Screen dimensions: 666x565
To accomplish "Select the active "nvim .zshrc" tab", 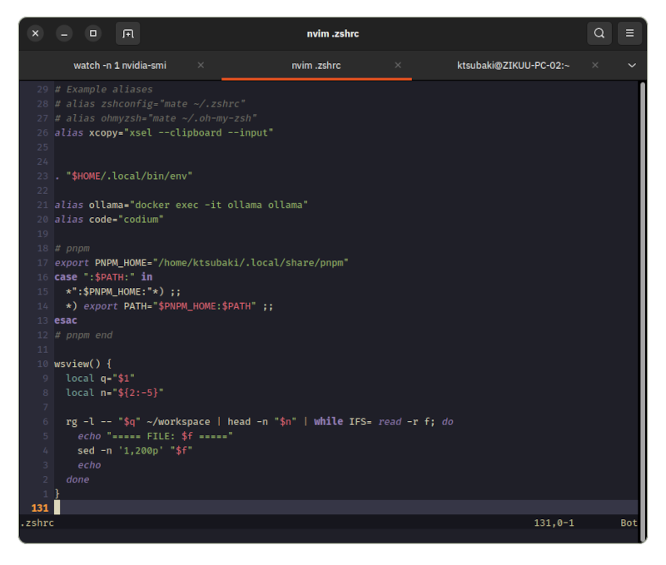I will [316, 66].
